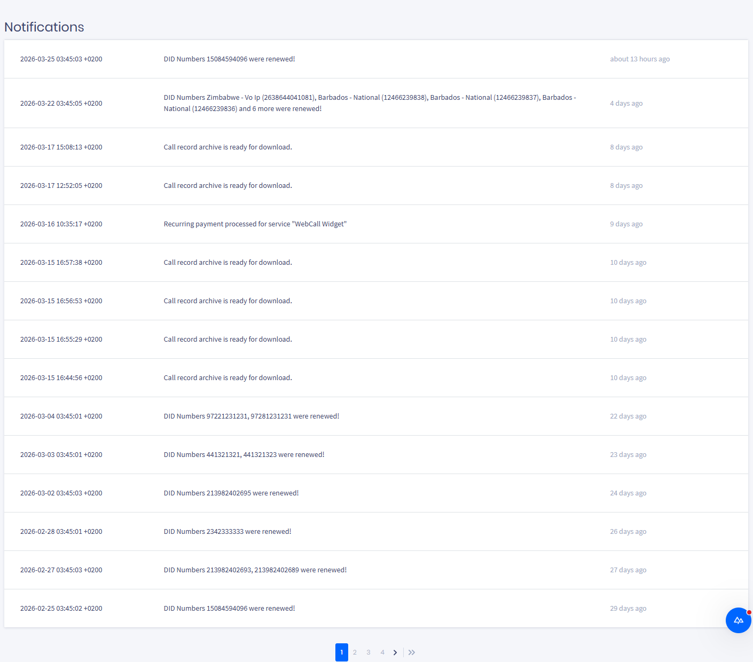
Task: Click the DID Numbers 97221231231 renewal notification
Action: 251,416
